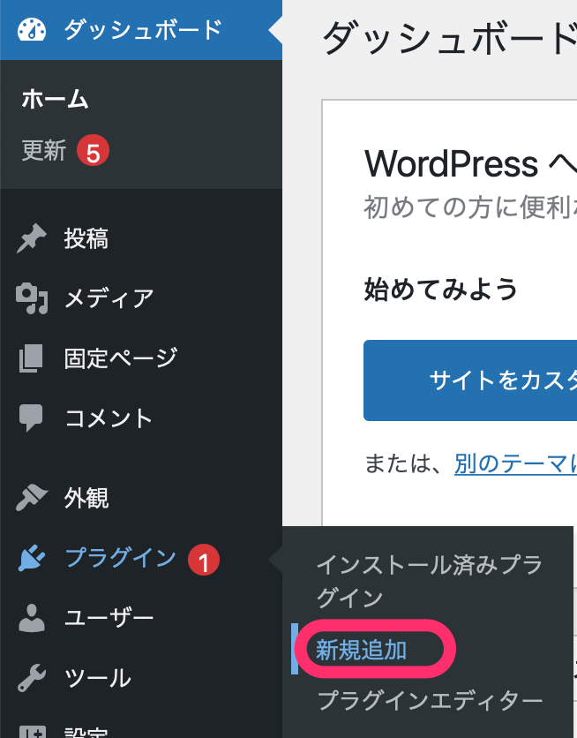Click the settings icon at the sidebar bottom
Viewport: 577px width, 738px height.
click(x=32, y=731)
